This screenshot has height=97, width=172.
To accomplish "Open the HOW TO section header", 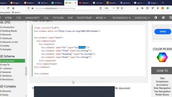I will 162,71.
